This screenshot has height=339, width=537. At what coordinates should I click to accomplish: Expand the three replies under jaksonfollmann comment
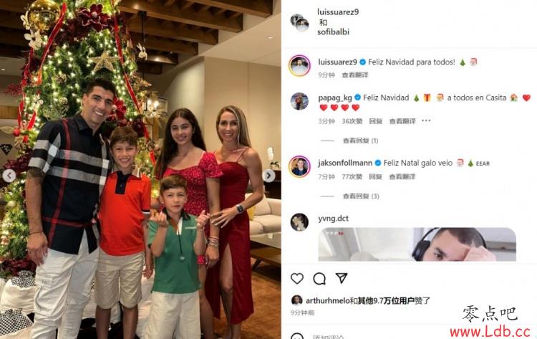[x=361, y=196]
